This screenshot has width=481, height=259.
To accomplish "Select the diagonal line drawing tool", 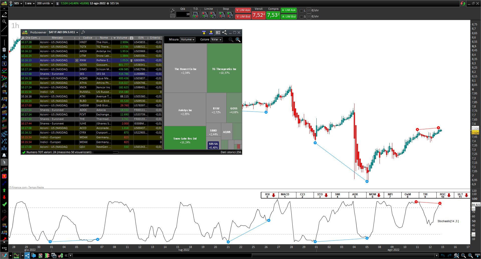I will (x=4, y=29).
